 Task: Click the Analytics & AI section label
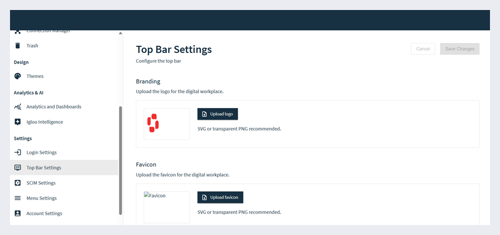tap(29, 92)
